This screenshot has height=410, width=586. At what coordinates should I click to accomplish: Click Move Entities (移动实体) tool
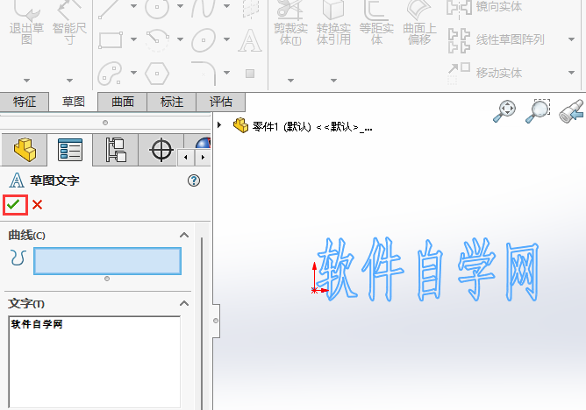coord(484,73)
